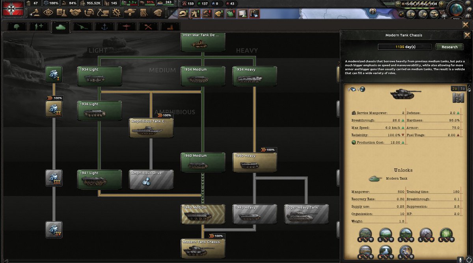Close the research tree window

(465, 24)
